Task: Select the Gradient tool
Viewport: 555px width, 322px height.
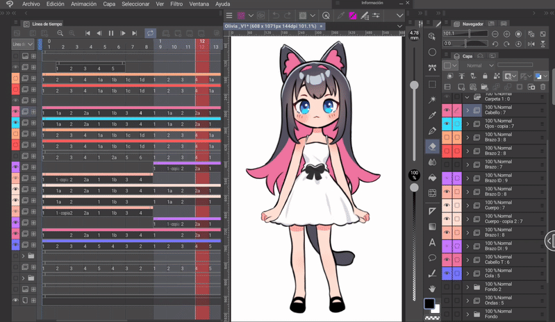Action: click(432, 226)
